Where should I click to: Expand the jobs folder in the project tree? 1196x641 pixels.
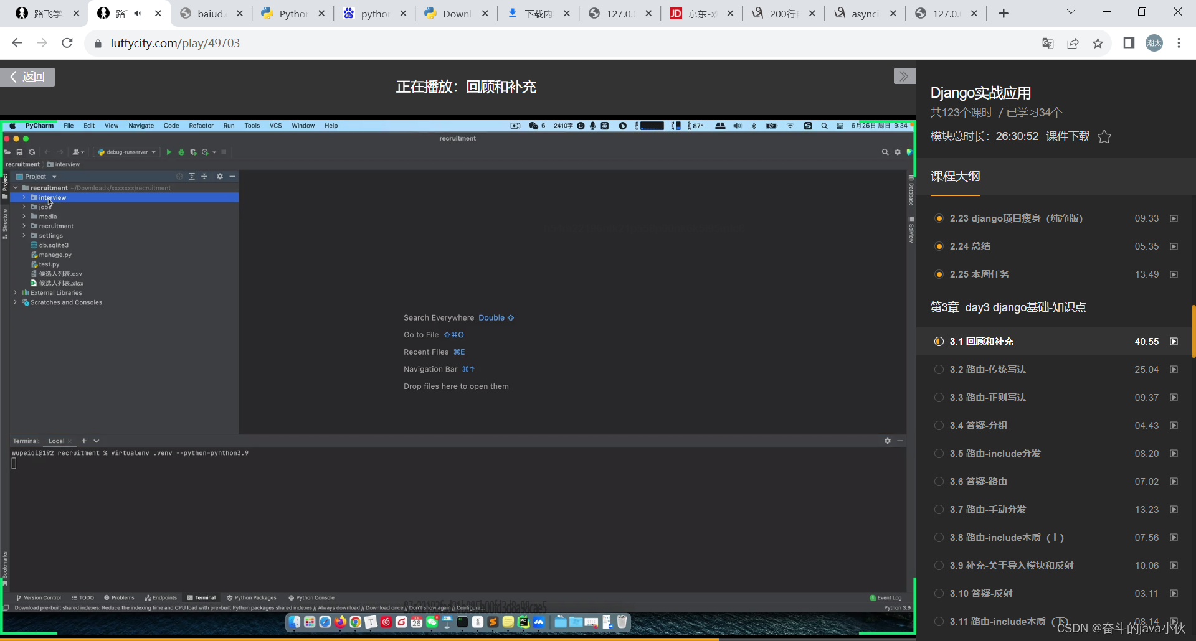(24, 207)
